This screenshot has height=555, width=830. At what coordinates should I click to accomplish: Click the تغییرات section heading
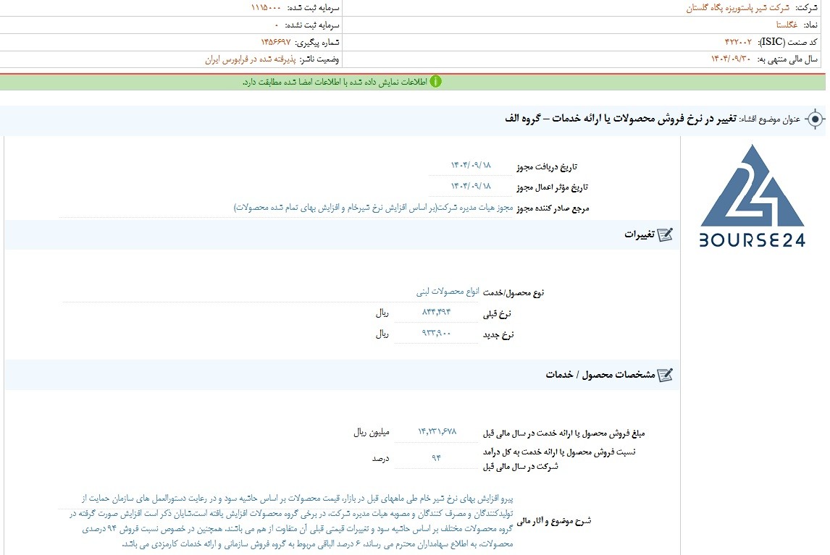pyautogui.click(x=639, y=234)
